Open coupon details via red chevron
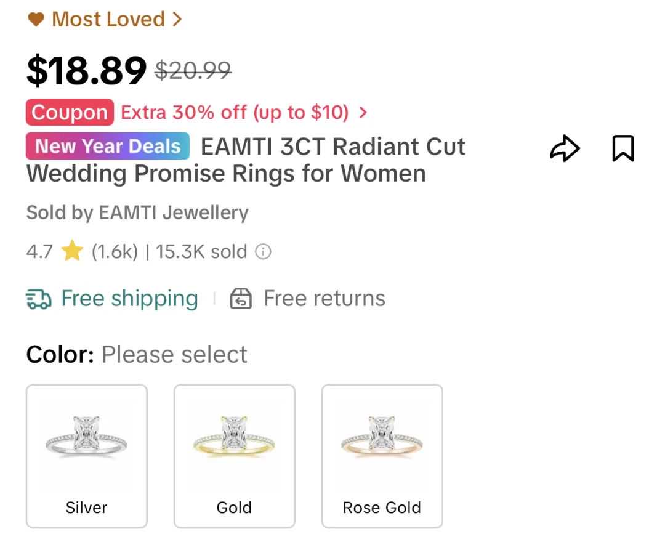Image resolution: width=665 pixels, height=534 pixels. point(363,112)
